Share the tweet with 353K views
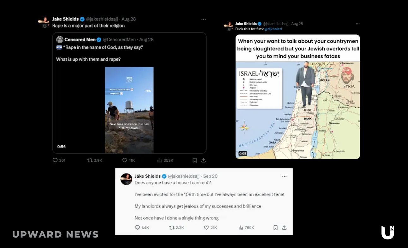408x248 pixels. (204, 160)
